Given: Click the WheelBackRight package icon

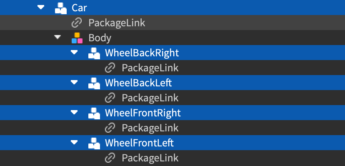Looking at the screenshot, I should (94, 53).
